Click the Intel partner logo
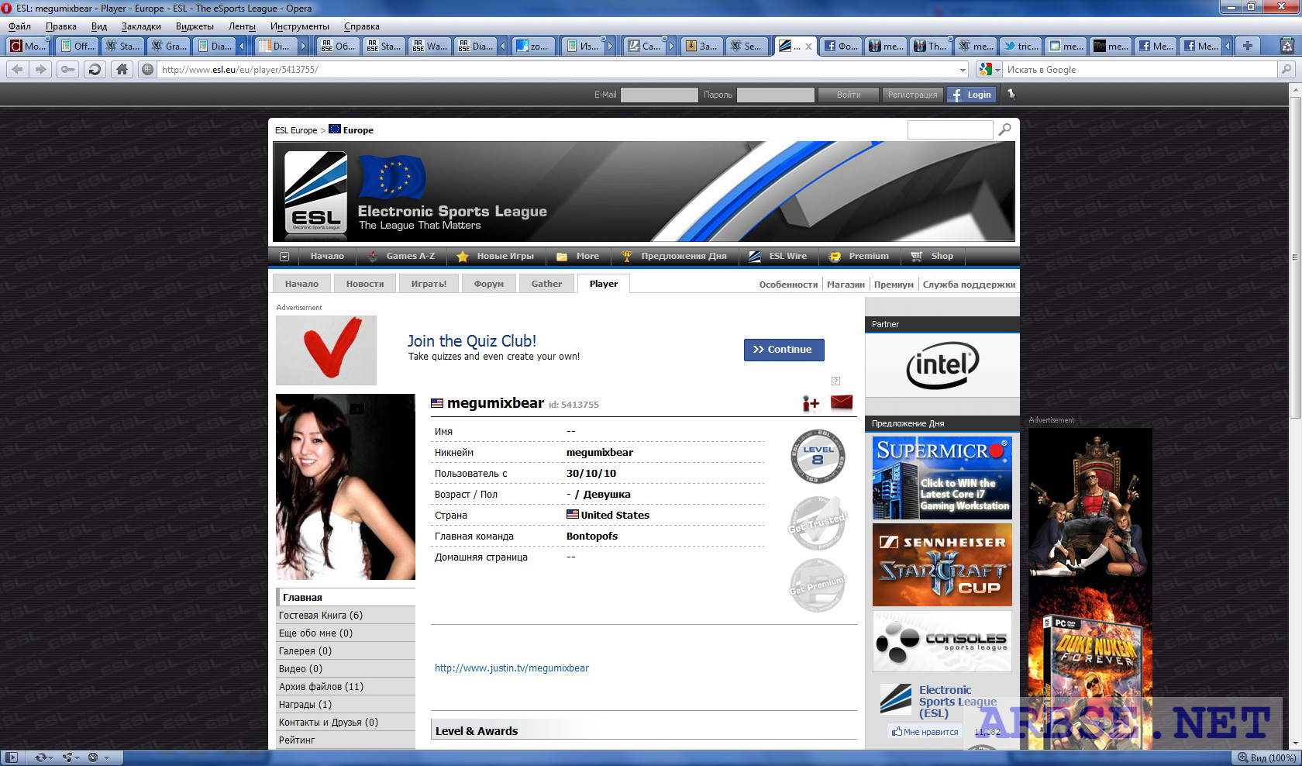Viewport: 1302px width, 766px height. (942, 365)
